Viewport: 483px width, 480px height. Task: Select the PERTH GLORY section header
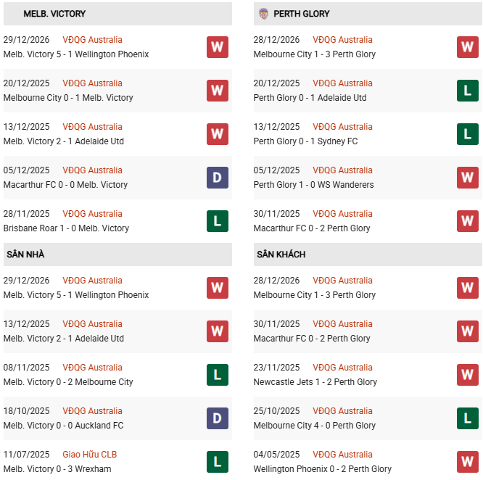point(301,14)
